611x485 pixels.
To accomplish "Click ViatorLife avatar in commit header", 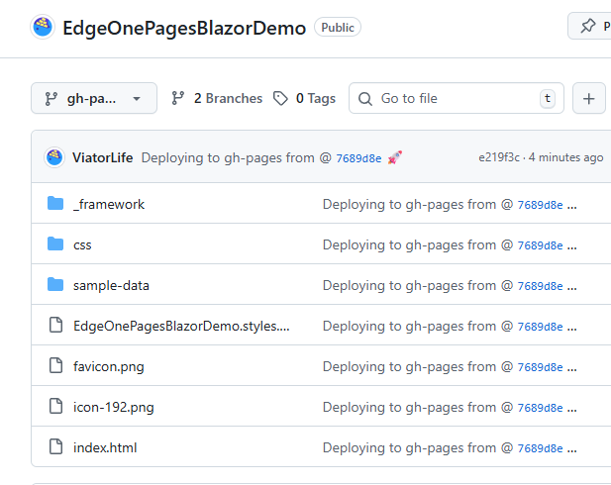I will click(x=54, y=157).
